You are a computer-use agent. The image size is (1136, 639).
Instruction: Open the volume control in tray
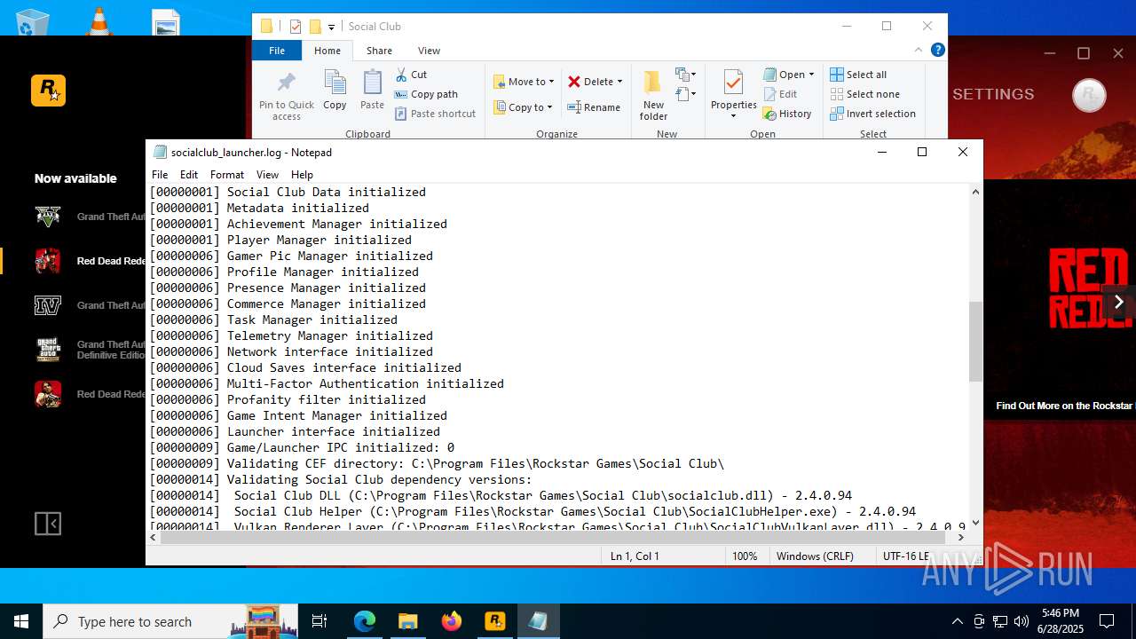pos(1022,621)
